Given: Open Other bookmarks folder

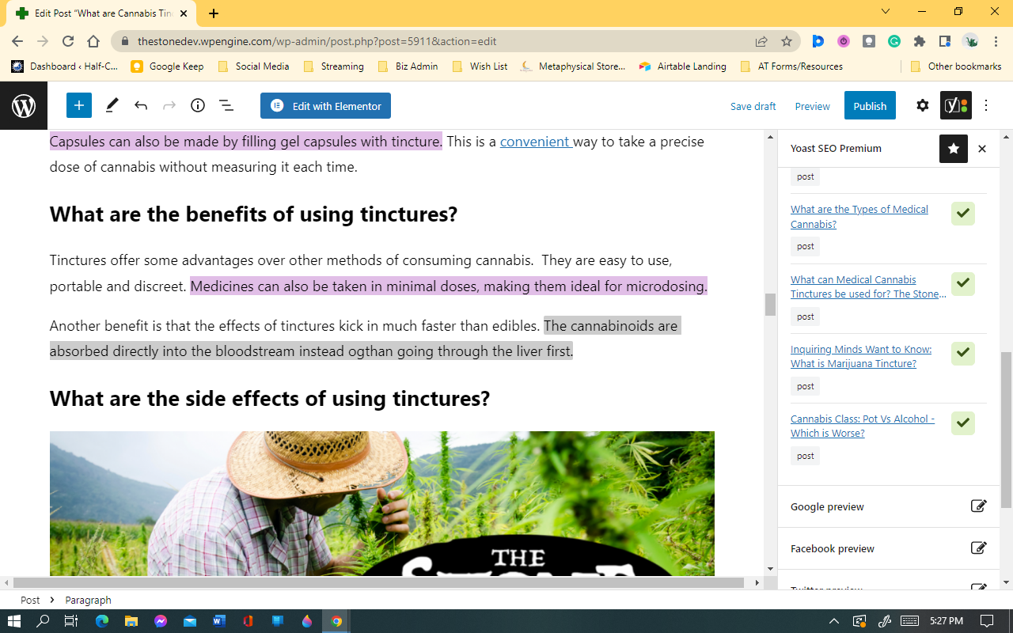Looking at the screenshot, I should coord(956,66).
